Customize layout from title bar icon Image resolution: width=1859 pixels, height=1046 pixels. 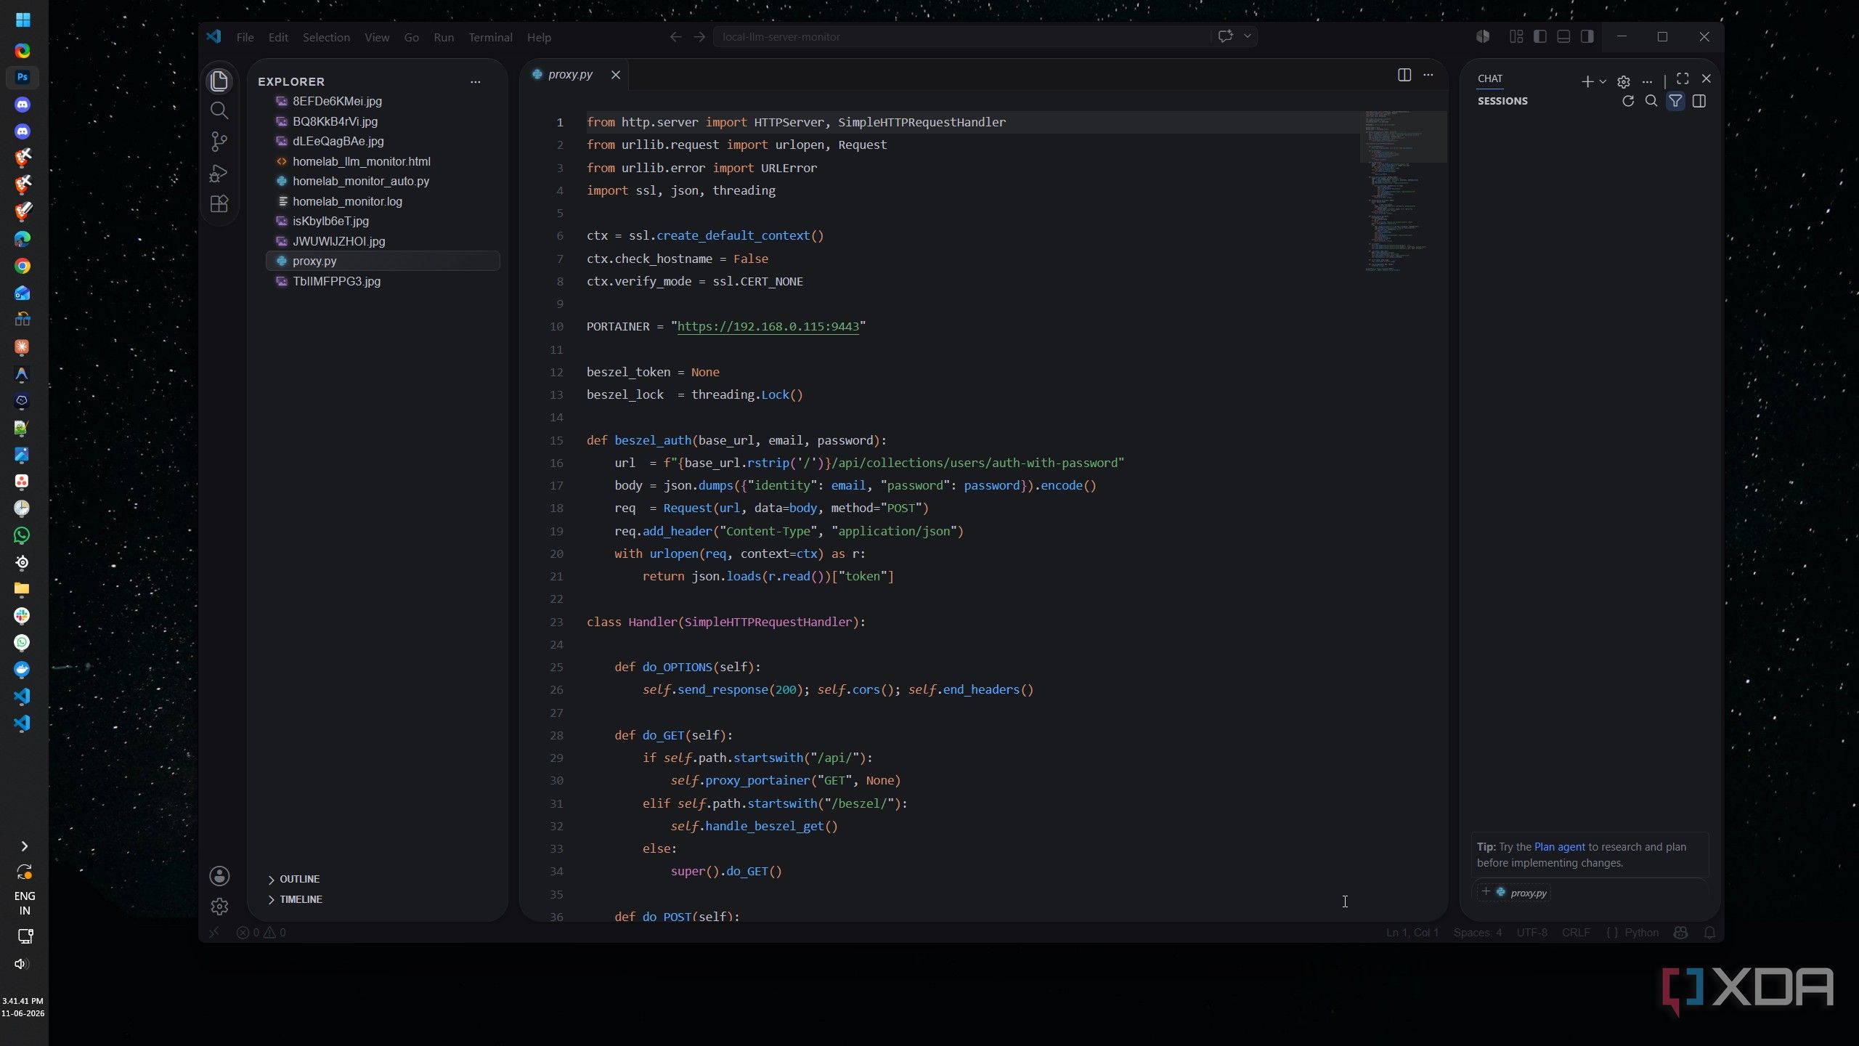[1516, 36]
